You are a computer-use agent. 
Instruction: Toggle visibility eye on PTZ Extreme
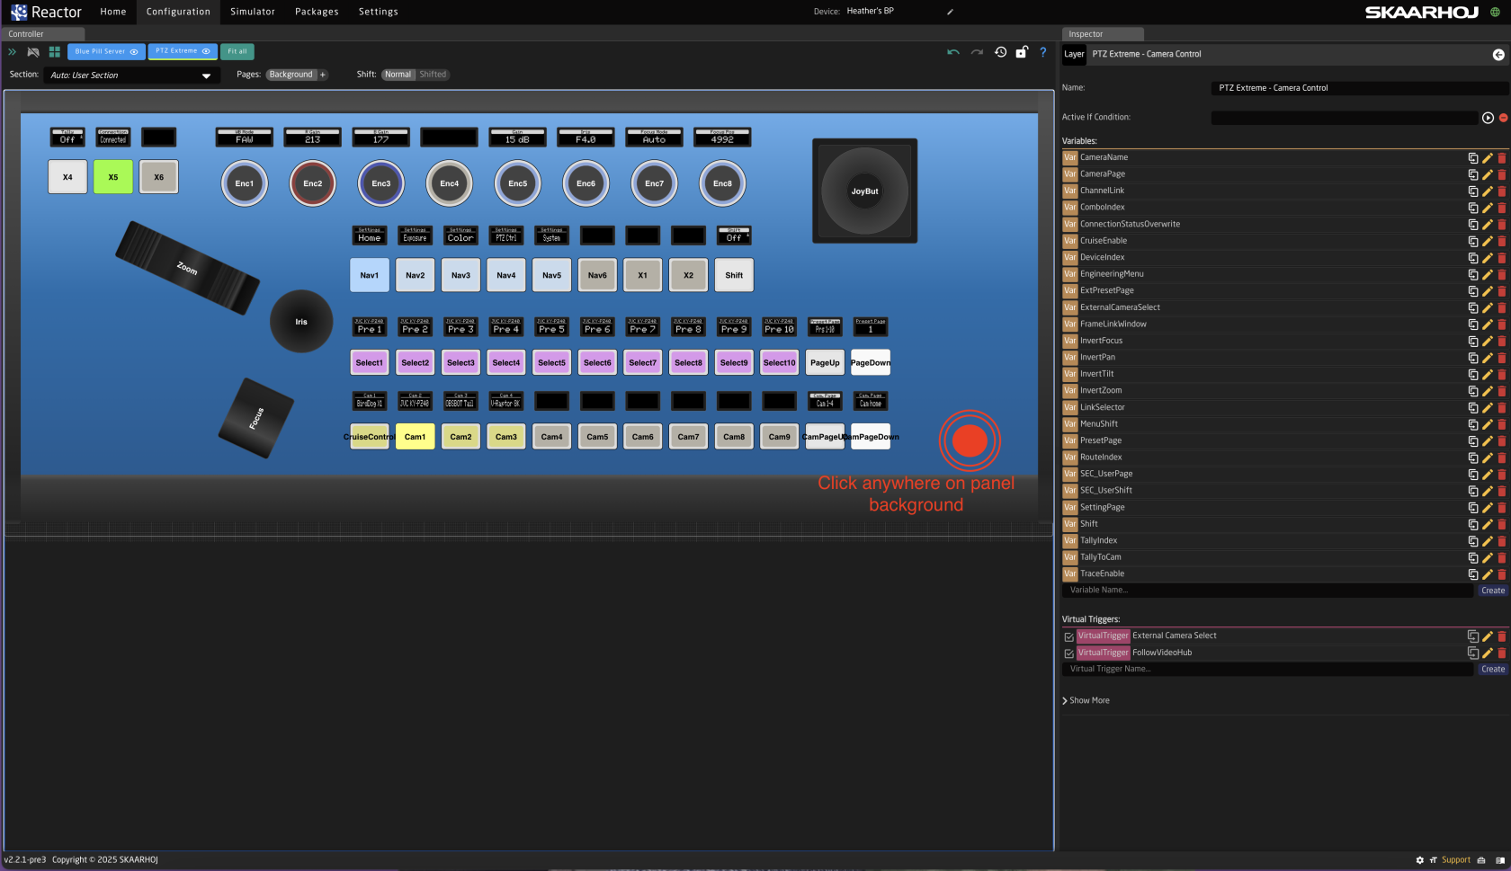point(206,51)
